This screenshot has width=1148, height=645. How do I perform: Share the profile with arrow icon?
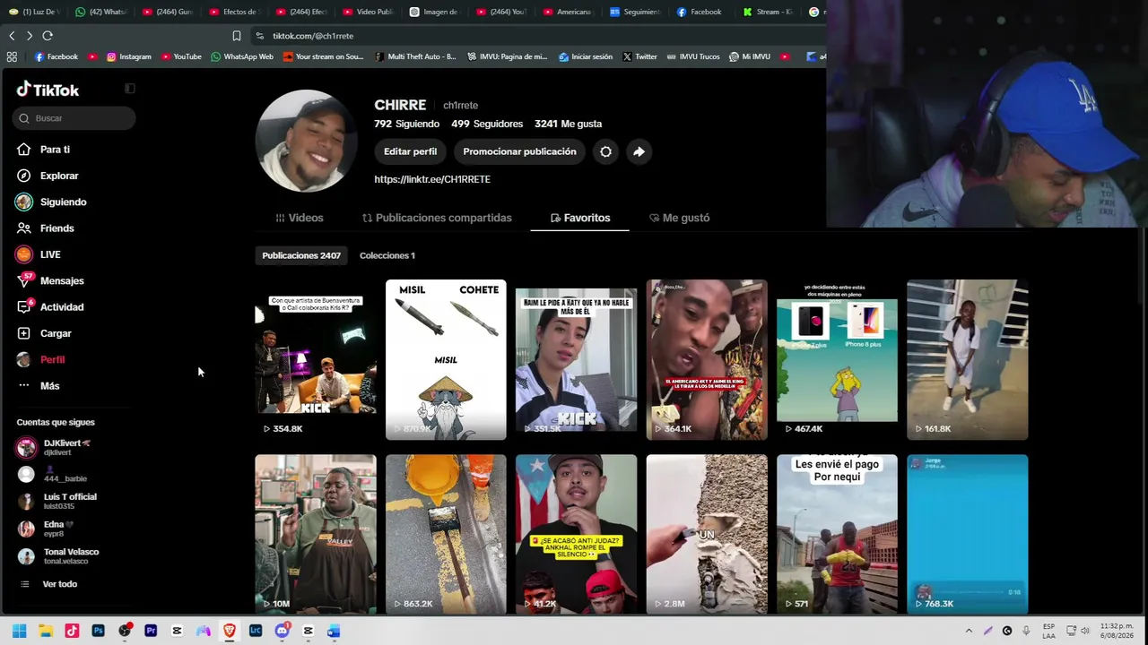coord(639,151)
